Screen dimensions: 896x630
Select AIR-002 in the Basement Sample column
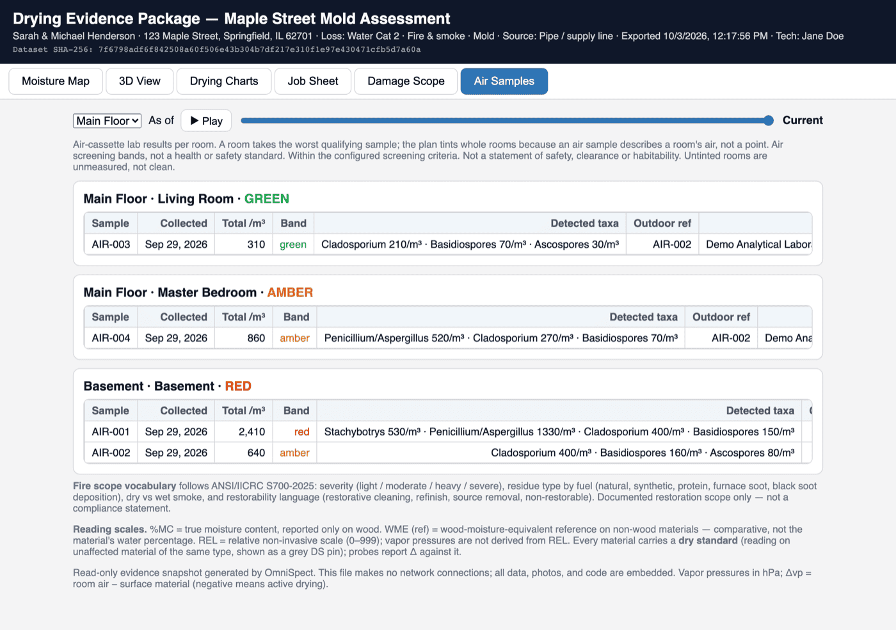click(x=111, y=453)
